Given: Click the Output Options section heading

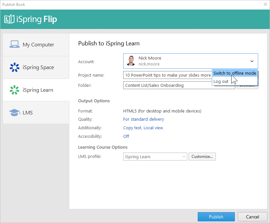Looking at the screenshot, I should click(x=94, y=101).
